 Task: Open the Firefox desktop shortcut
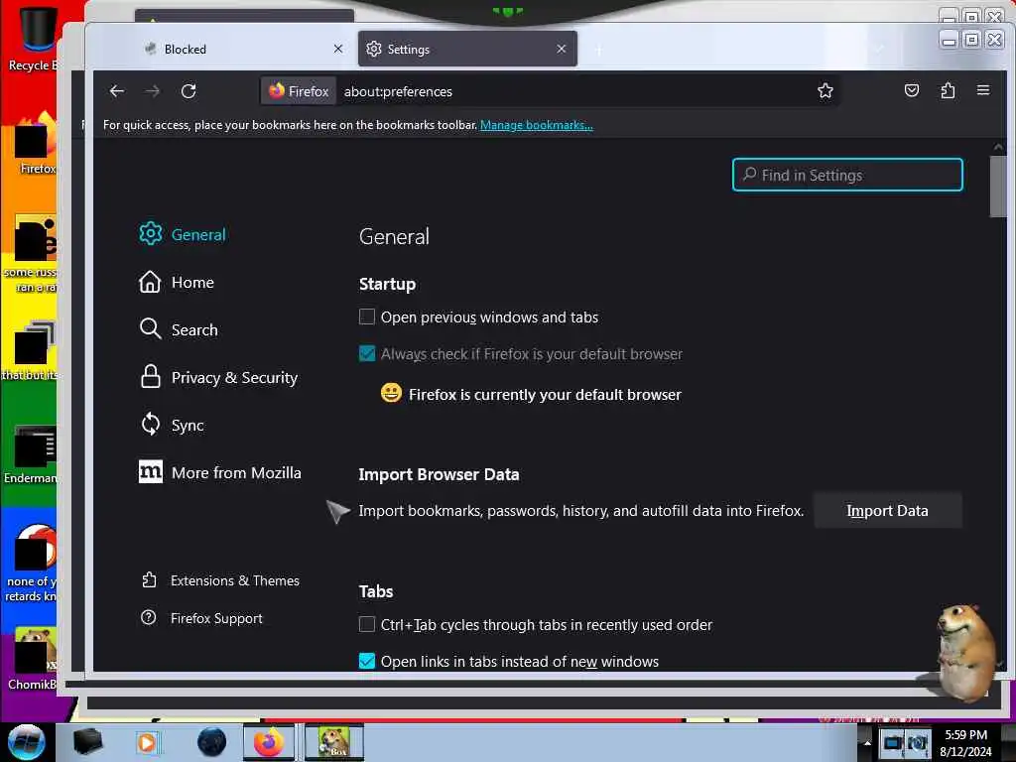[36, 144]
